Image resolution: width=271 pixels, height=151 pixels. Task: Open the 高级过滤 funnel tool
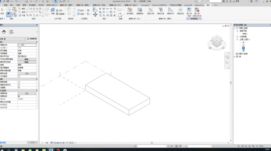(x=160, y=10)
